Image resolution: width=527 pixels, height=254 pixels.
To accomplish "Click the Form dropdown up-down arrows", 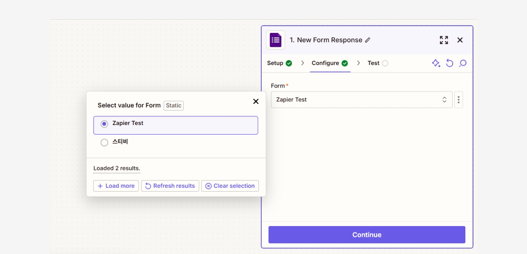I will pyautogui.click(x=444, y=100).
